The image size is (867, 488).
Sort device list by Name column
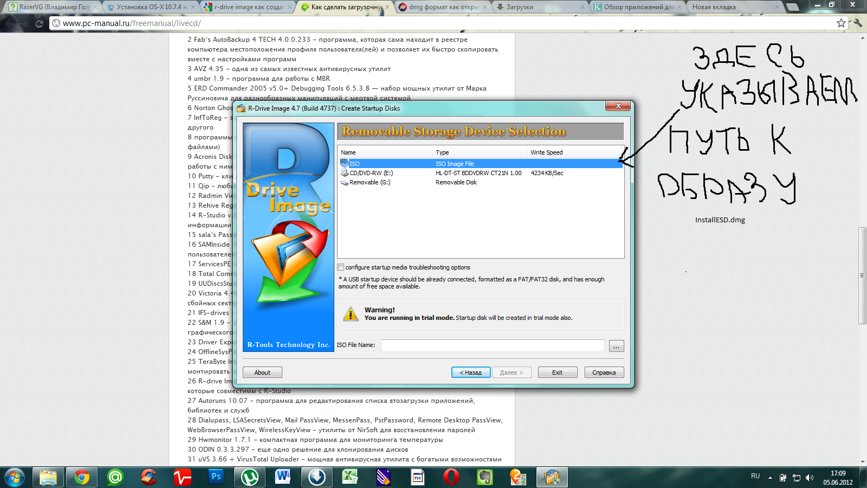[x=386, y=152]
